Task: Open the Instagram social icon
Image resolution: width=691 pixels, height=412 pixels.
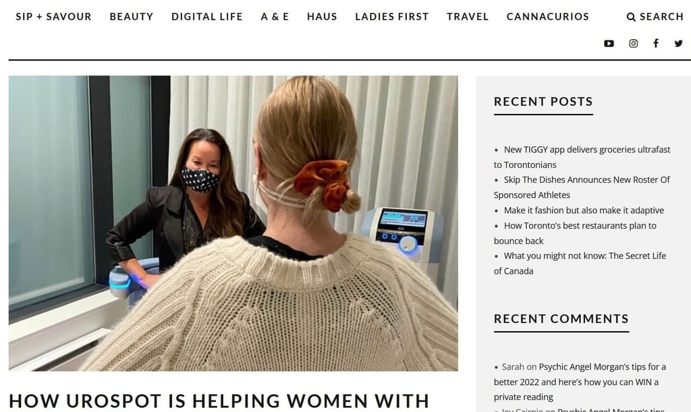Action: point(633,43)
